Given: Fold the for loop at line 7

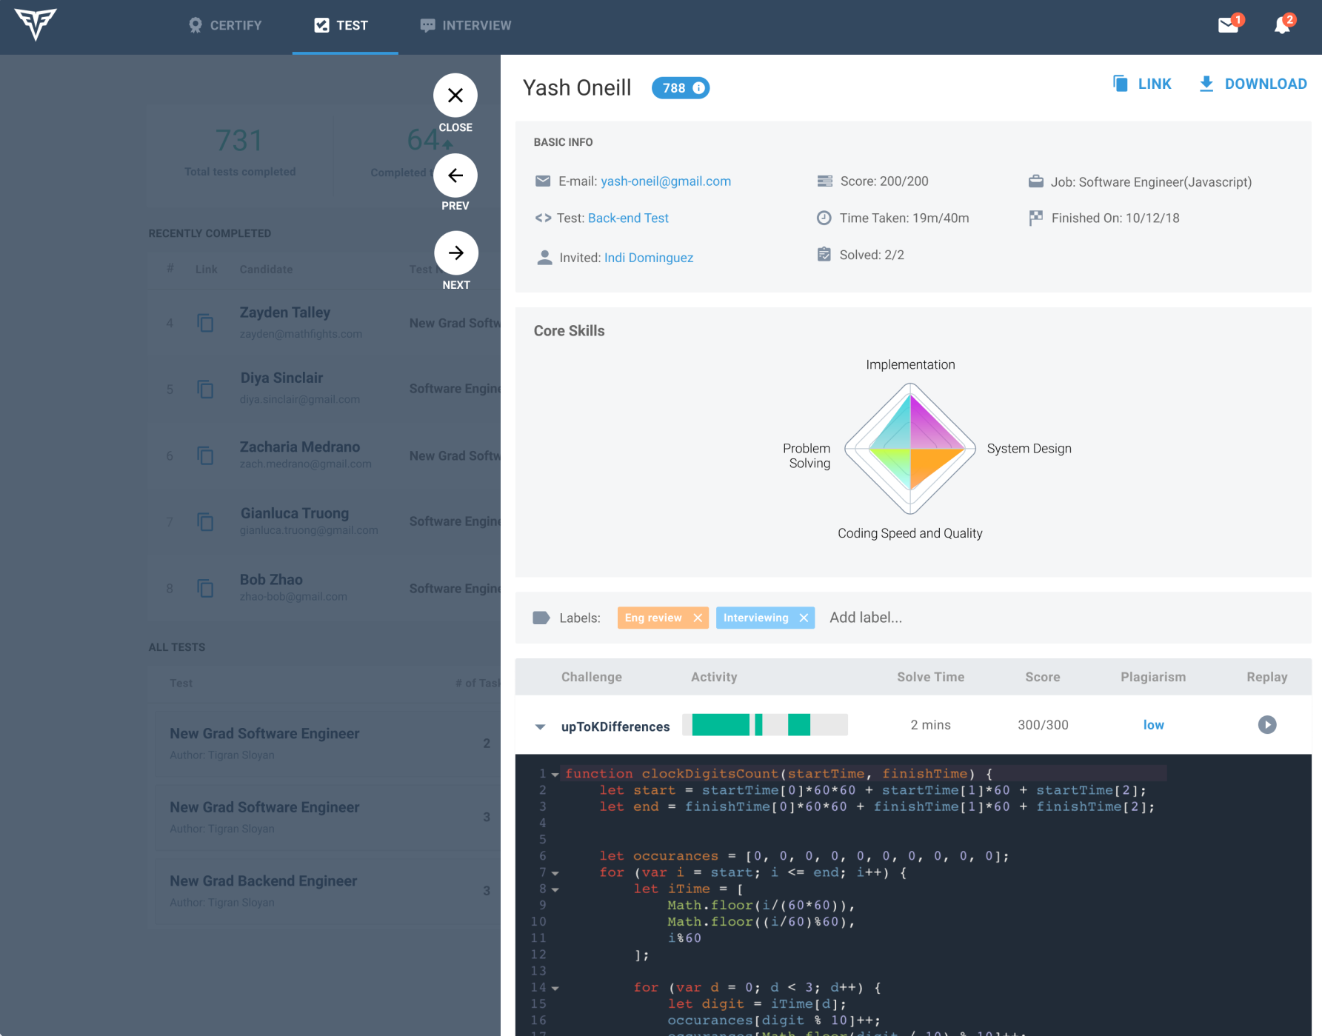Looking at the screenshot, I should (x=555, y=873).
